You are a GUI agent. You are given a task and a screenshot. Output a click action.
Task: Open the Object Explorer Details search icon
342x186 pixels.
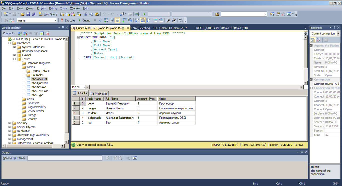click(x=272, y=14)
